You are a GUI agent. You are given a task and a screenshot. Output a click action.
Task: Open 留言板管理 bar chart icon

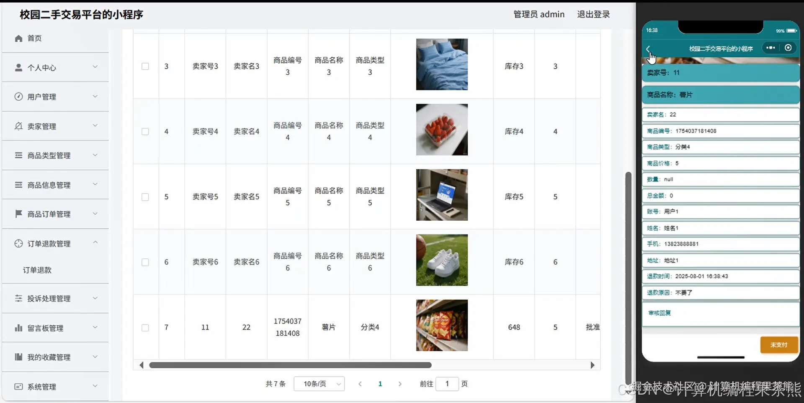click(18, 328)
